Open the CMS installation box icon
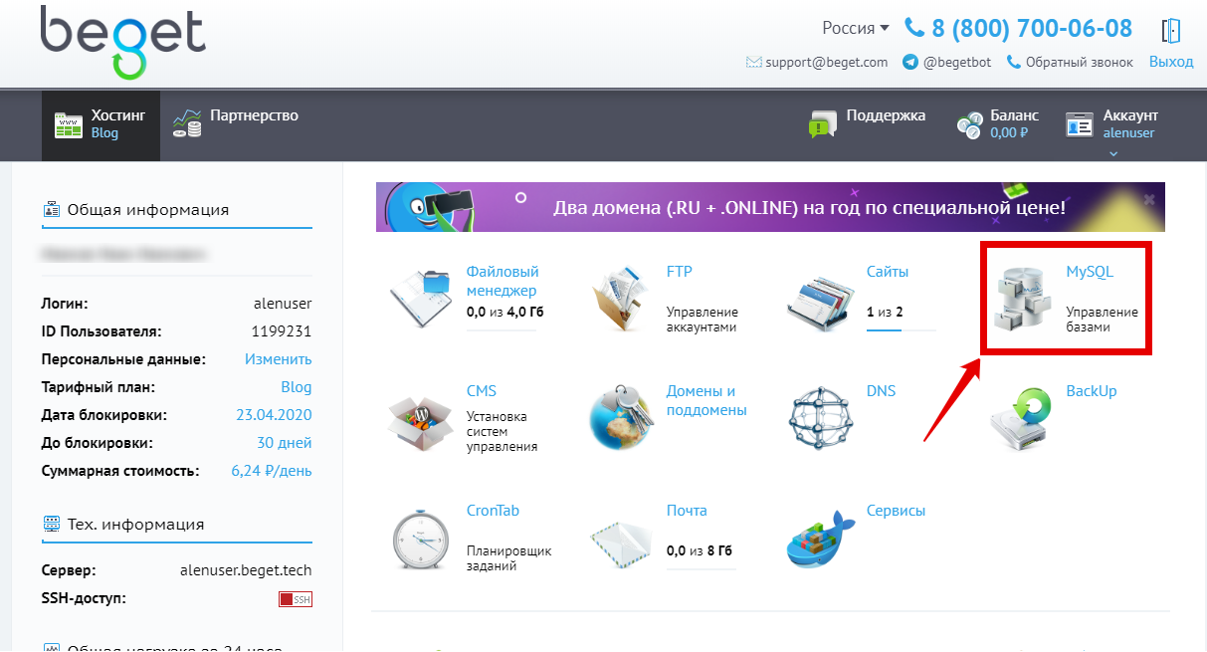 click(x=421, y=422)
